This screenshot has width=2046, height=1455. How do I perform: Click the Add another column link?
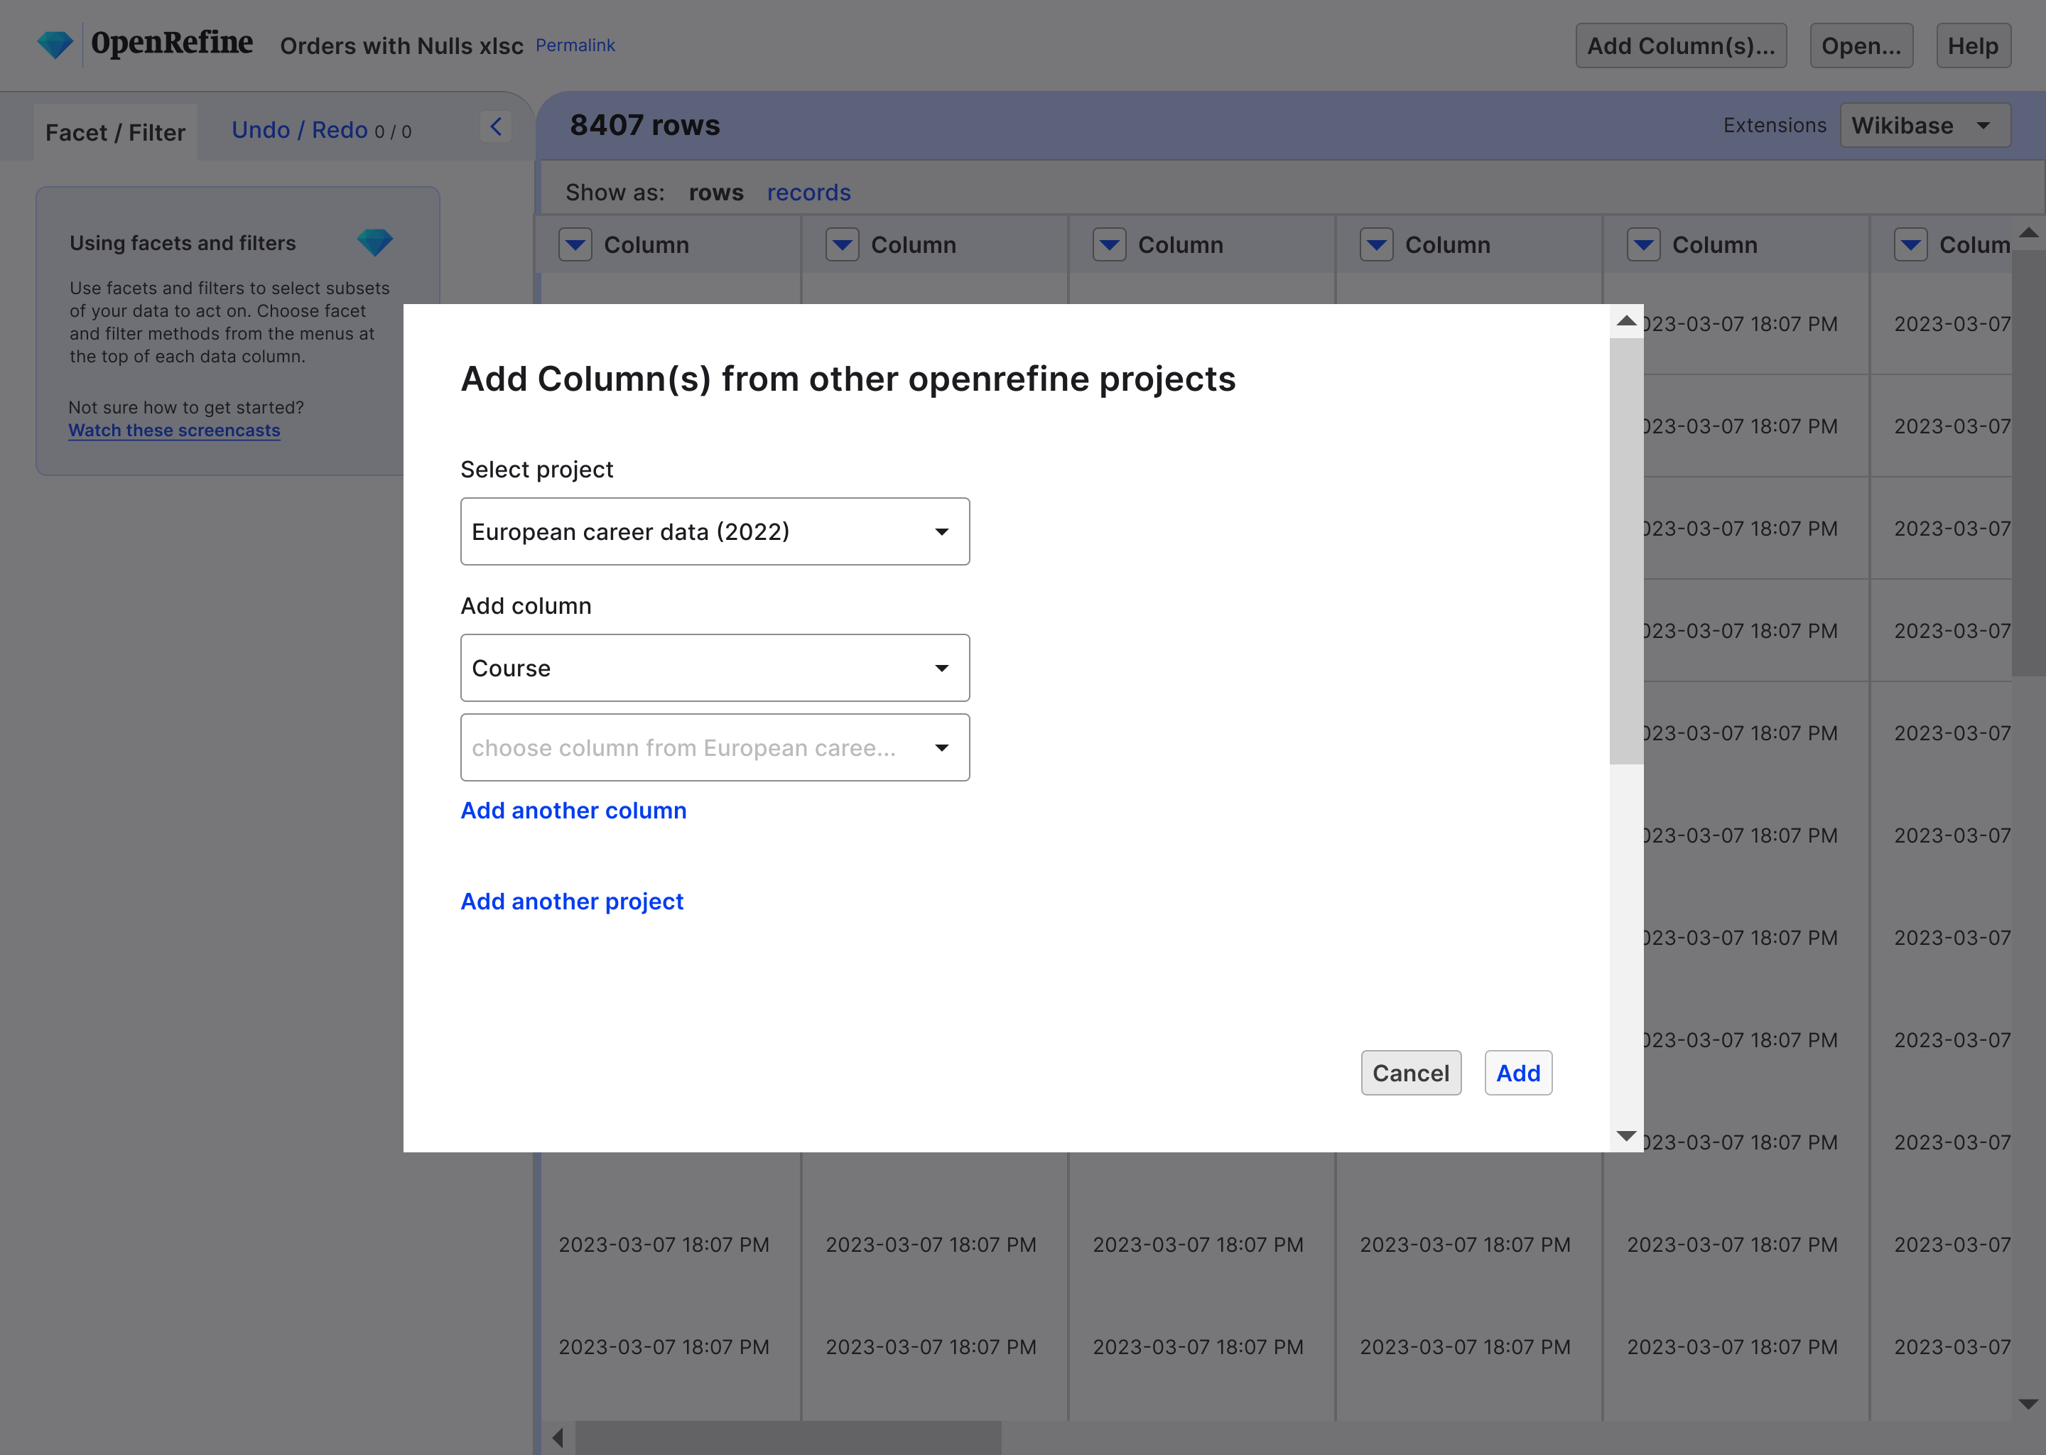573,810
